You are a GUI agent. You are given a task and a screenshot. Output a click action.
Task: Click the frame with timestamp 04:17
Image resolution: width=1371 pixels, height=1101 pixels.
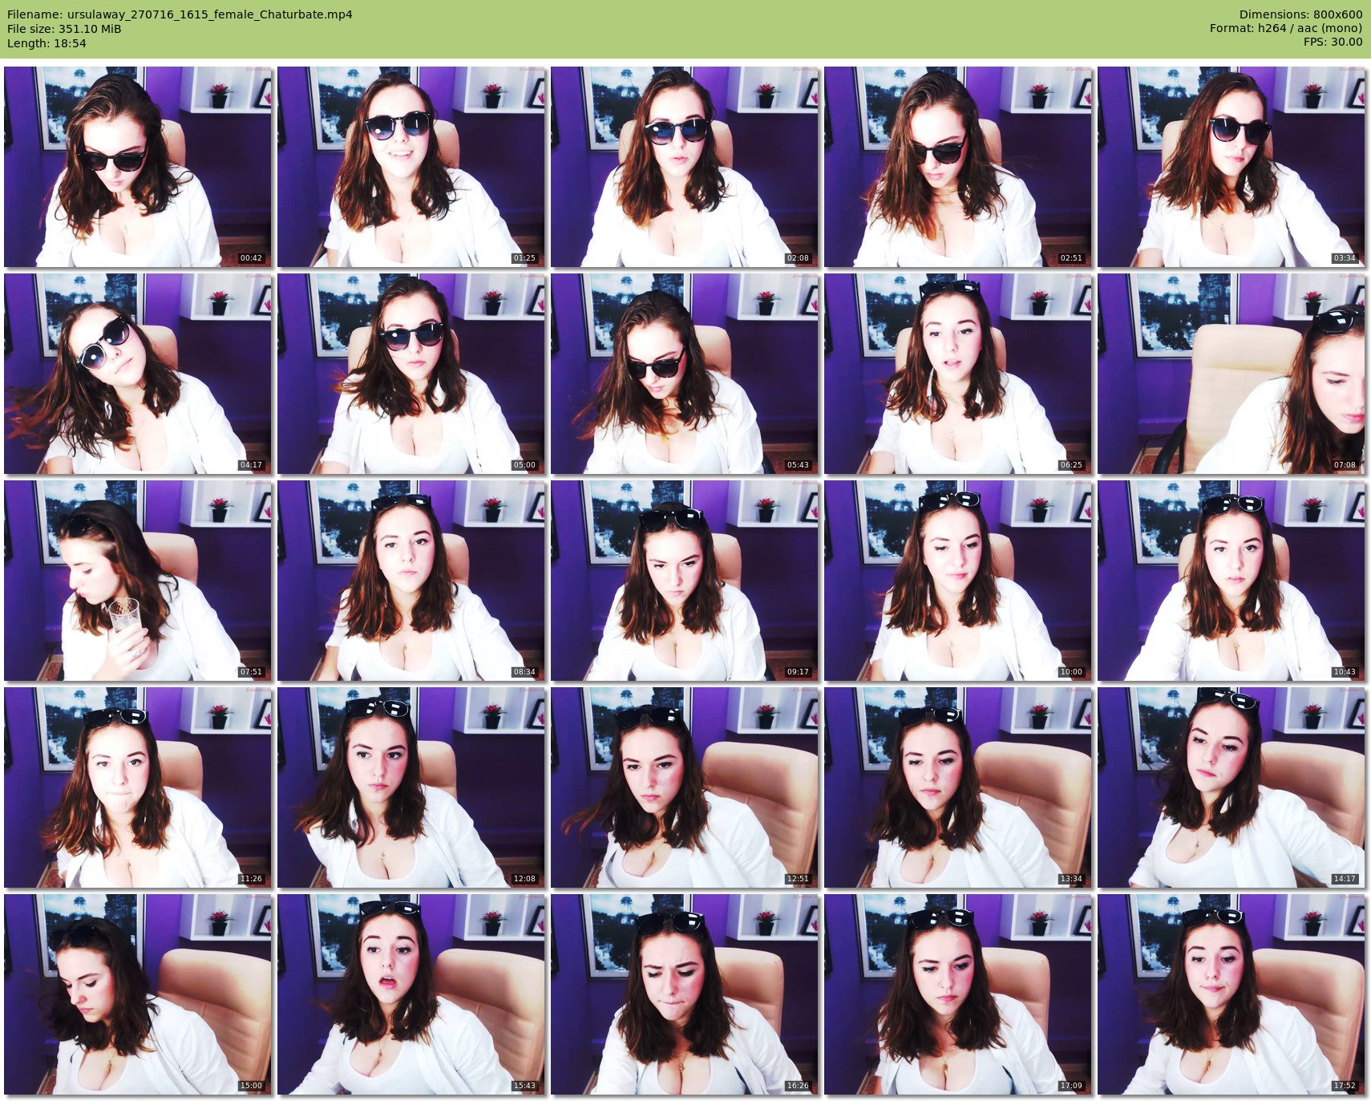138,374
